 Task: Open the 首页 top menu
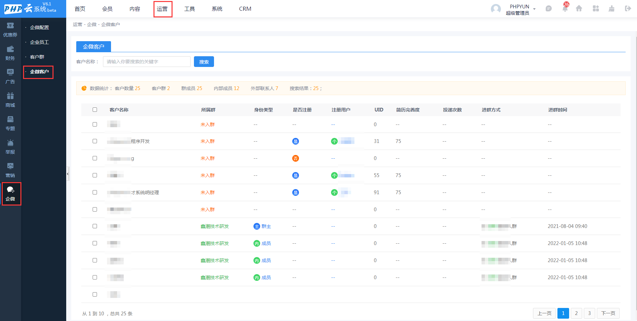click(80, 9)
